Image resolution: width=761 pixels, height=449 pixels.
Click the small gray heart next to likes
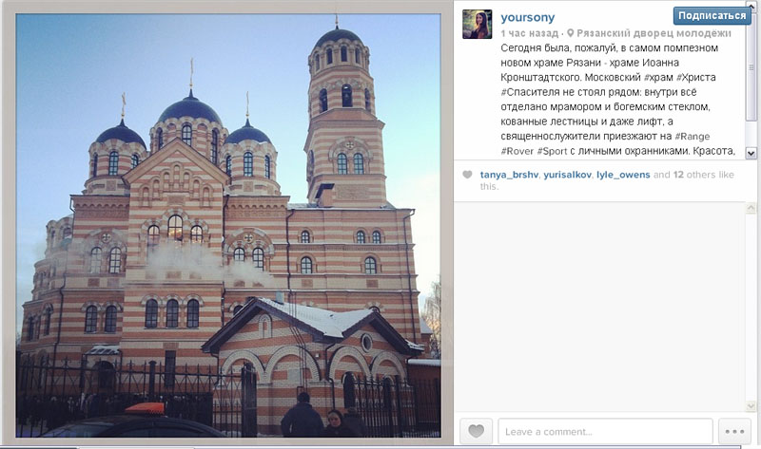click(x=467, y=175)
